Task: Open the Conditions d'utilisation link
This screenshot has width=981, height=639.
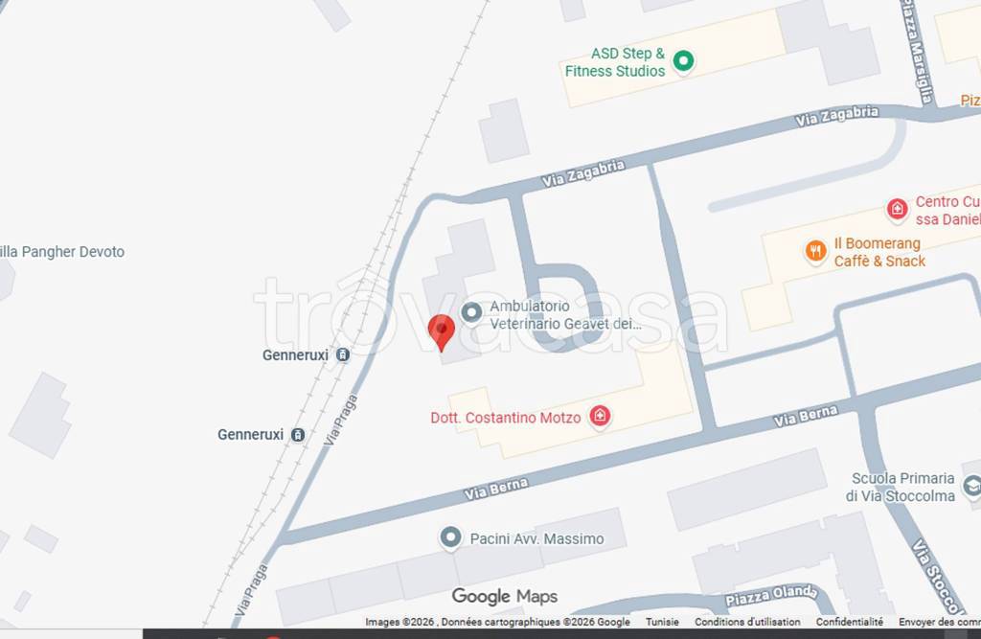Action: [747, 622]
